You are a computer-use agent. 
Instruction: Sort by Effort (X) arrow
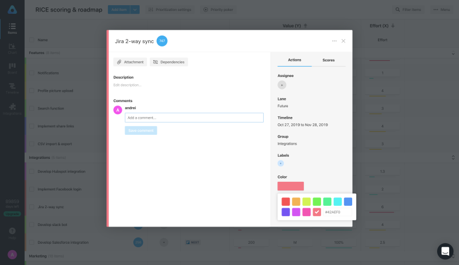pos(393,26)
